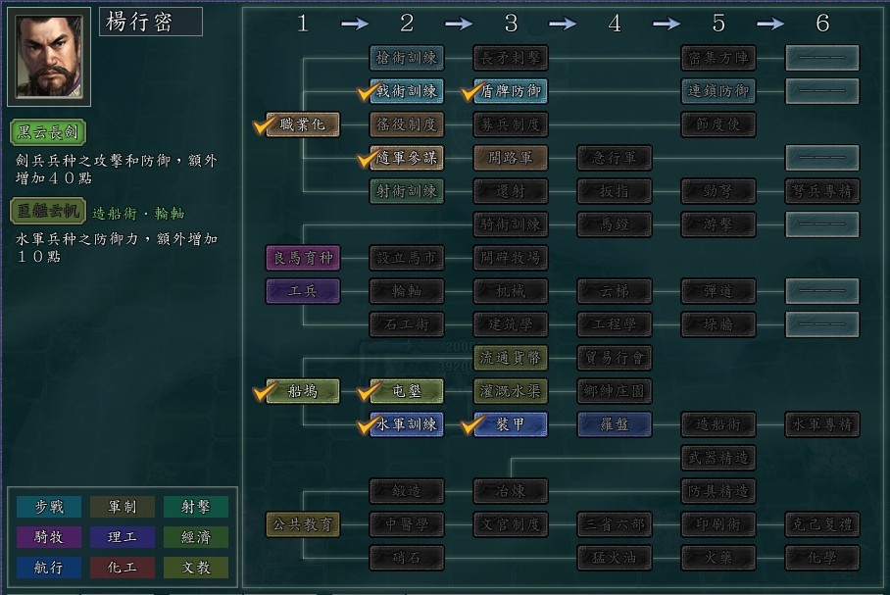Select the 黑云長劍 skill badge
Screen dimensions: 890x595
48,132
